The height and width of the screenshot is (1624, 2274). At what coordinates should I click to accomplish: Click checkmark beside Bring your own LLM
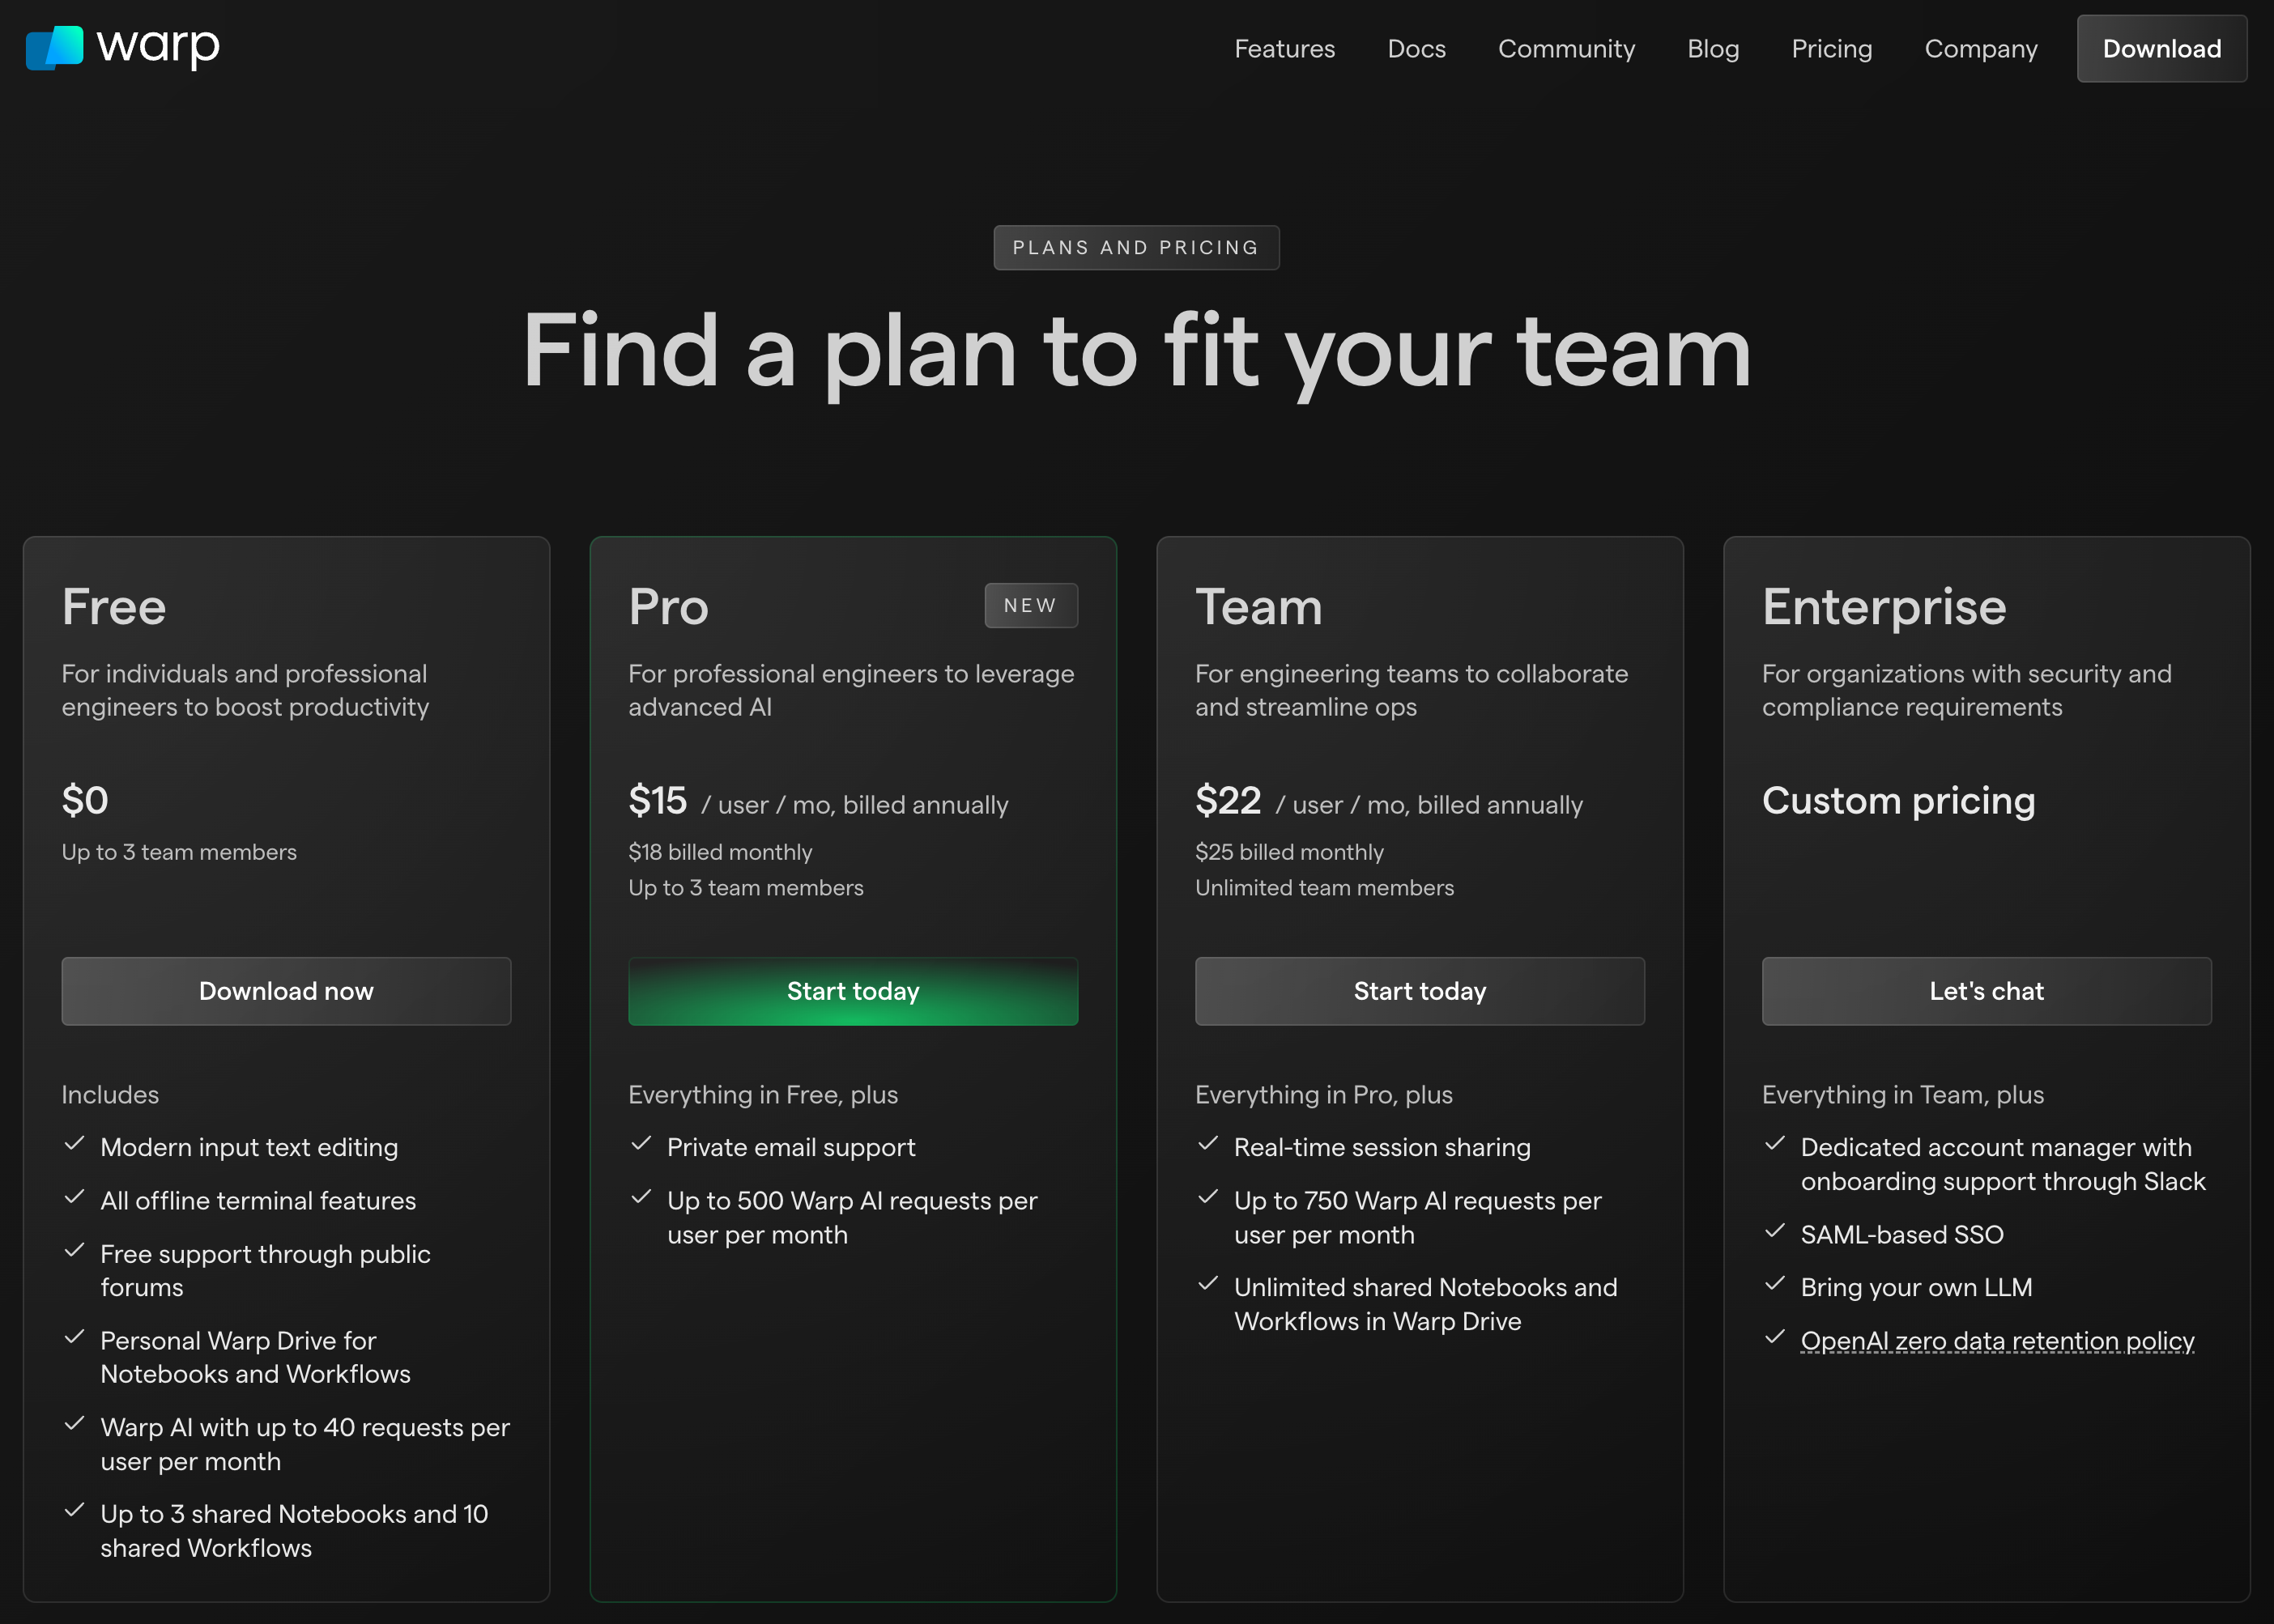coord(1775,1284)
